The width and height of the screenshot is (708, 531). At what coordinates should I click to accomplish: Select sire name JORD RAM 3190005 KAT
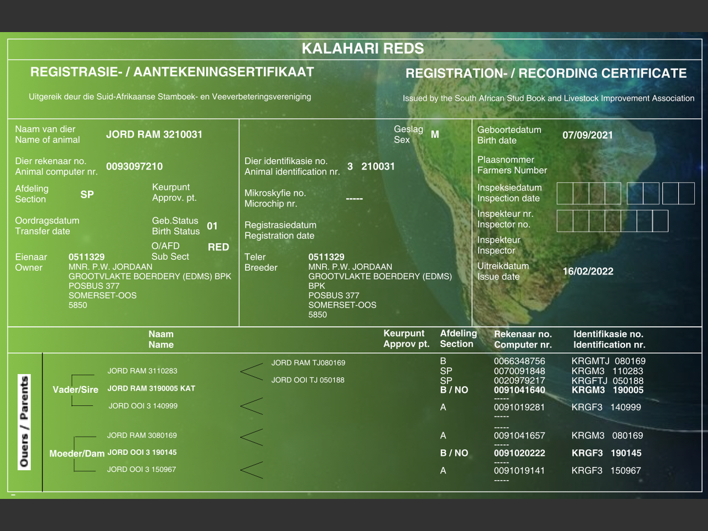(151, 388)
